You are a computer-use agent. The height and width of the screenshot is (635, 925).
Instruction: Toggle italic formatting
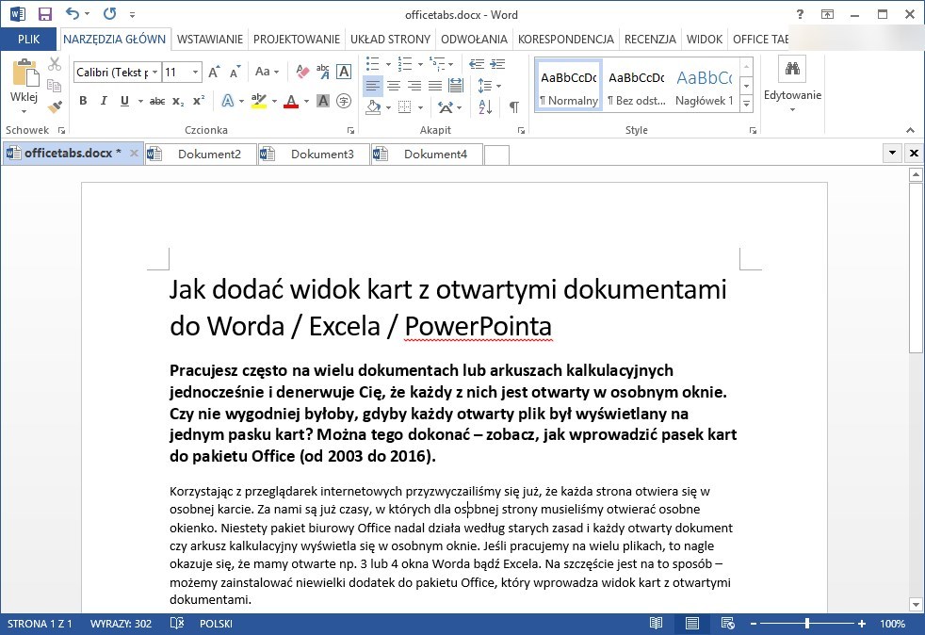pos(104,101)
